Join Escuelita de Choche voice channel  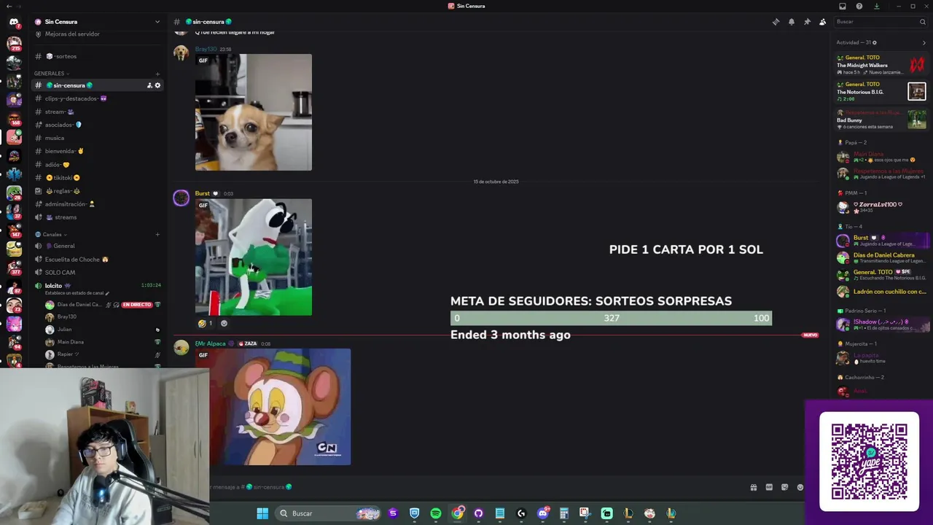(x=97, y=259)
